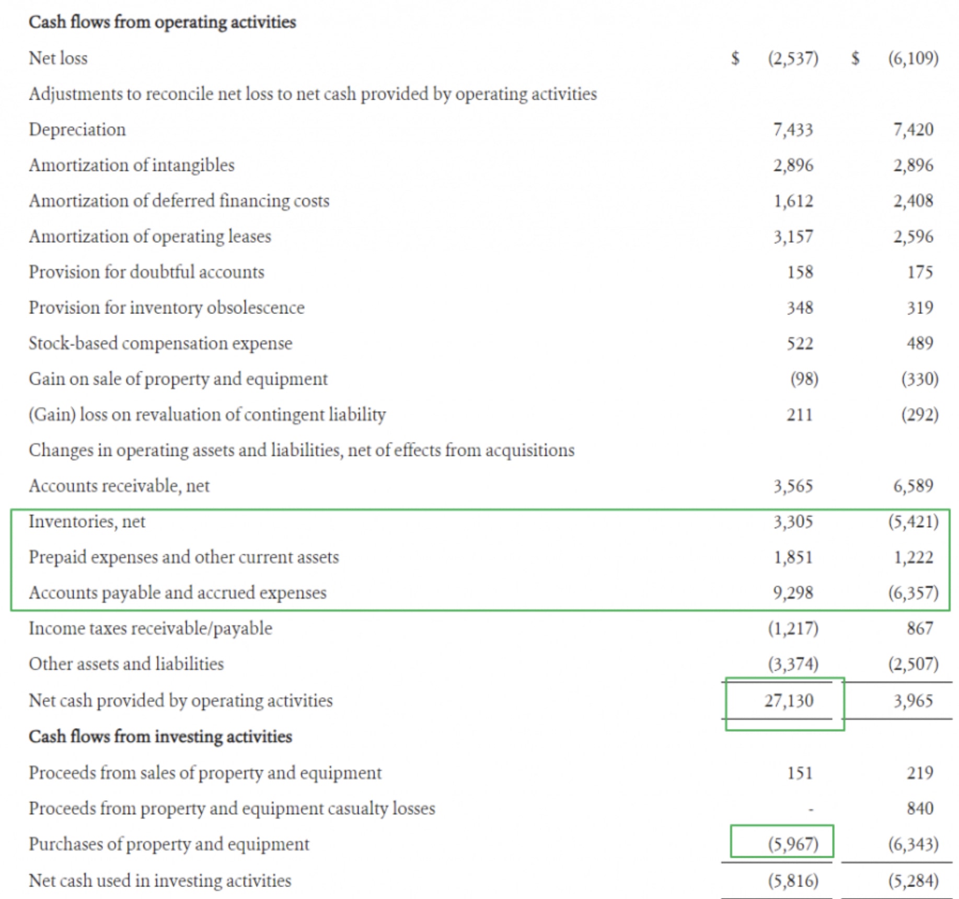Select "Net cash used in investing activities" label

[159, 881]
